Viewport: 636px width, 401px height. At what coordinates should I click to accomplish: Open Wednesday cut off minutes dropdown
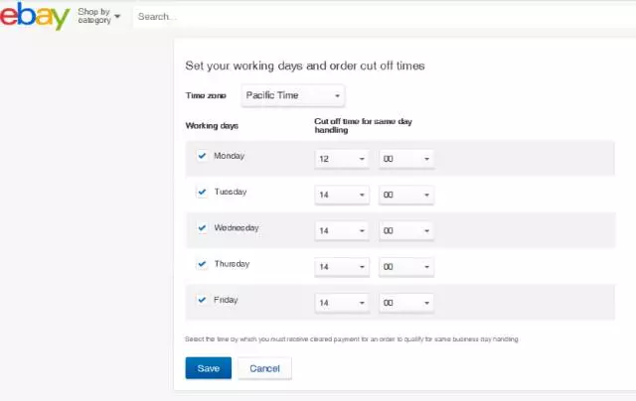[405, 230]
